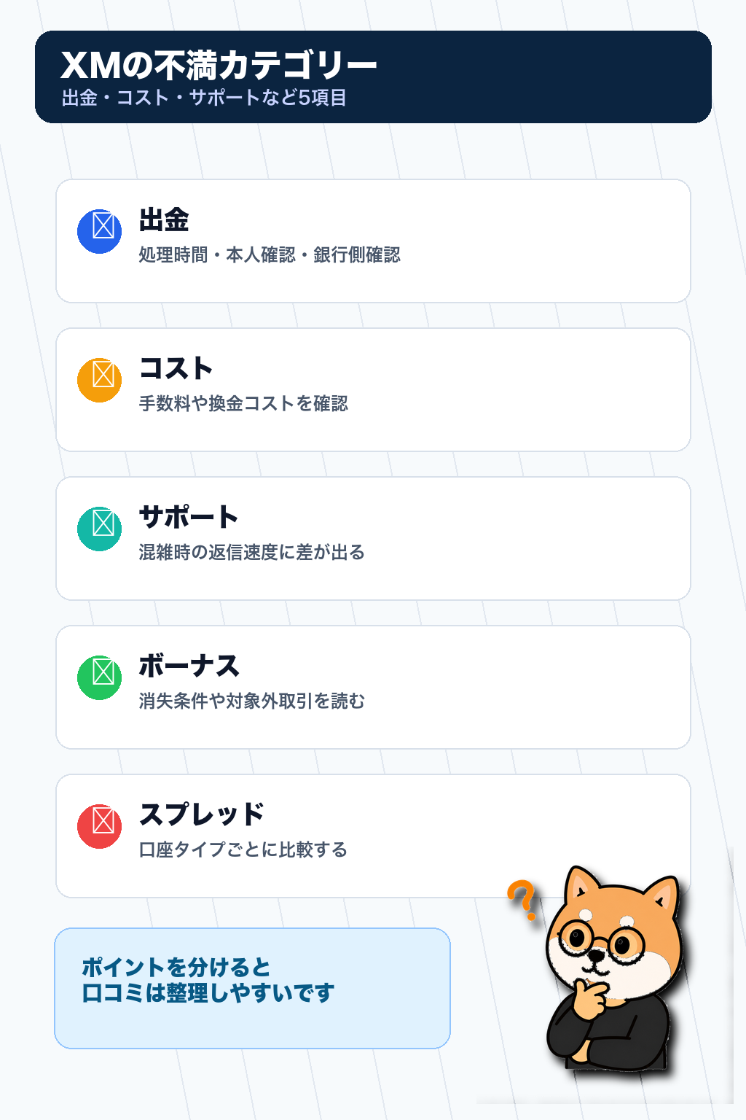The height and width of the screenshot is (1120, 746).
Task: Select the 出金 card title
Action: coord(164,219)
